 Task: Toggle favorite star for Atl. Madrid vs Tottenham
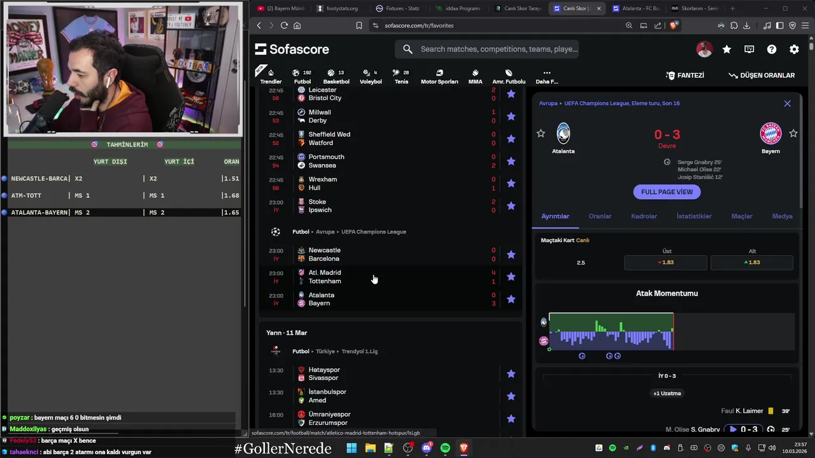[511, 277]
